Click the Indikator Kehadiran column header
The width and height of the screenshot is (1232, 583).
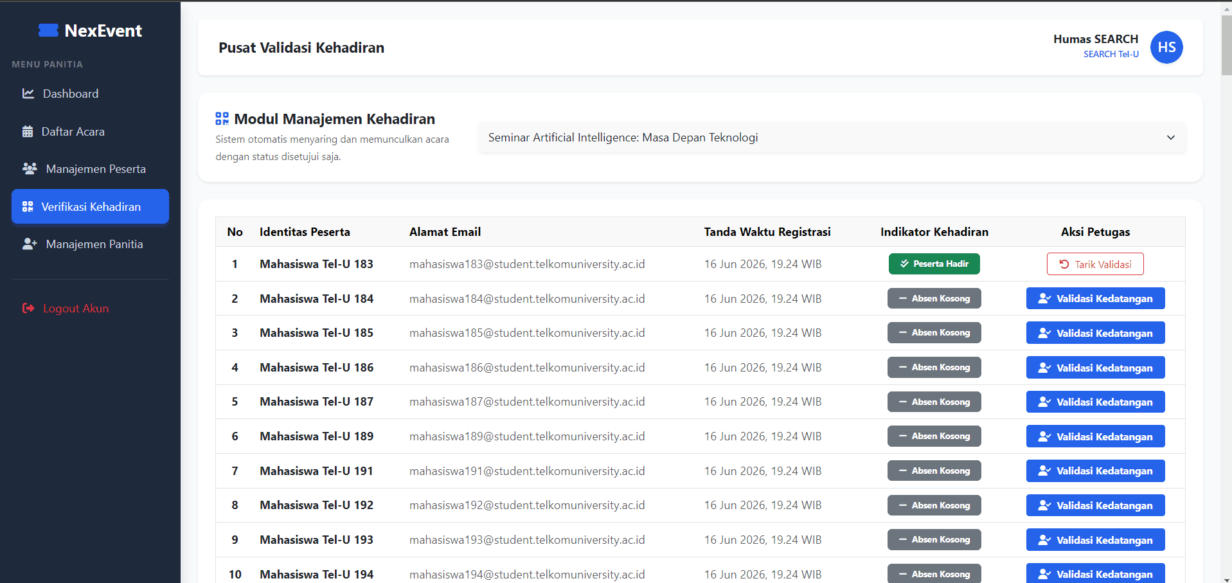tap(934, 232)
